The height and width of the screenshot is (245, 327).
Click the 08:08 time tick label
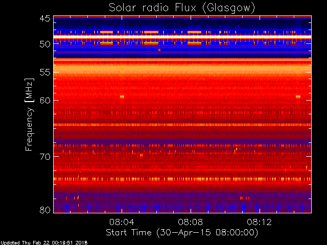point(191,222)
